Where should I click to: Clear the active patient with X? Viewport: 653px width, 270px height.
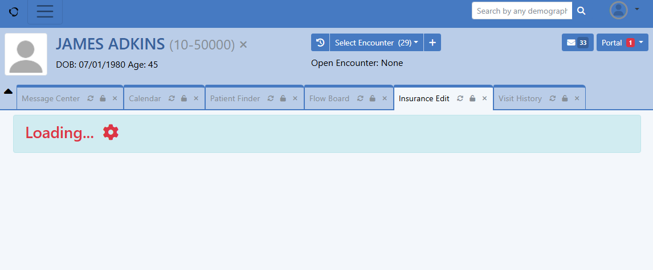(x=243, y=45)
